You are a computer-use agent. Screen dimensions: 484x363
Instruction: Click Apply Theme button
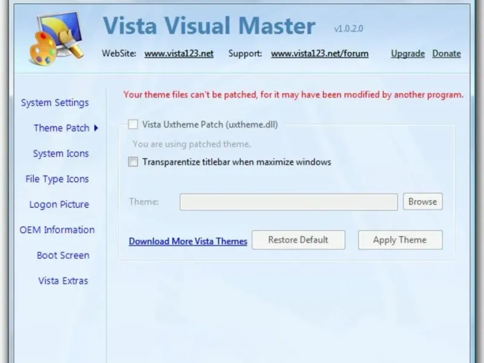(400, 240)
